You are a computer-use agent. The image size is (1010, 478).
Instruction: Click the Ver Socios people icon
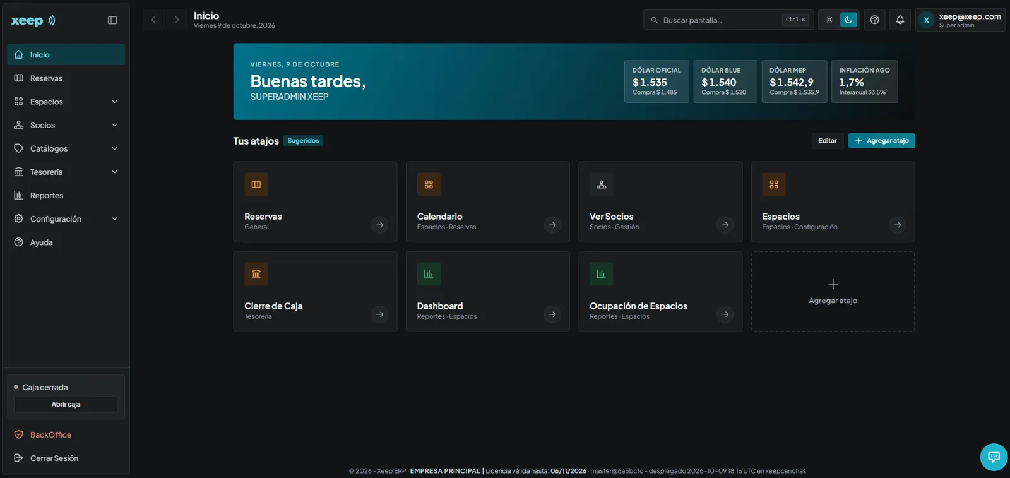tap(602, 184)
